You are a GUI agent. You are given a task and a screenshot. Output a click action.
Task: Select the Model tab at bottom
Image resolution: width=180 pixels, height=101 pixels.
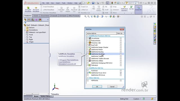coord(36,96)
